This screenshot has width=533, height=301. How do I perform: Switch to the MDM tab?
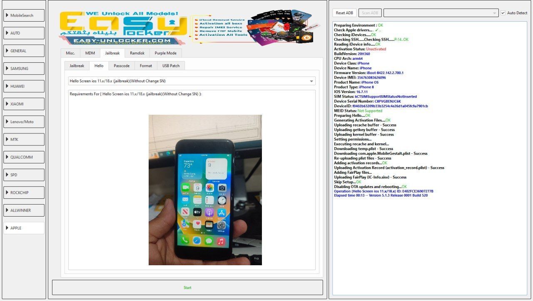pos(90,53)
